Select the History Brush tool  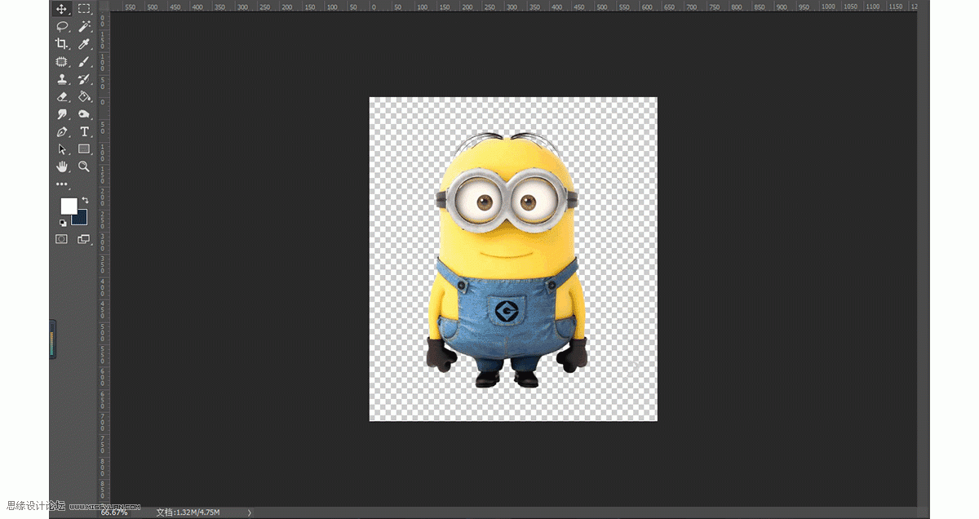click(84, 79)
